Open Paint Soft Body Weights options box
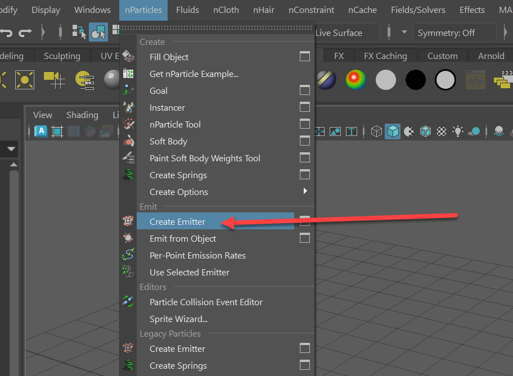513x376 pixels. (305, 157)
